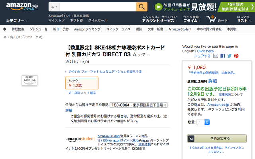This screenshot has height=159, width=255.
Task: Click Amazonポイント: 残高を確認 link
Action: (x=69, y=16)
